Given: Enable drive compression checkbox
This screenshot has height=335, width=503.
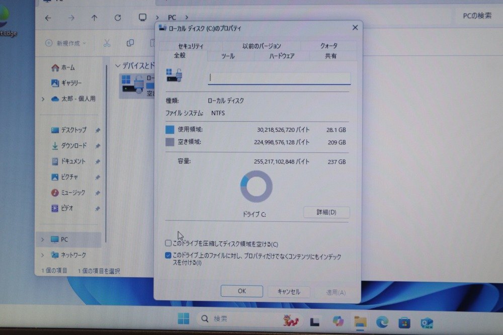Looking at the screenshot, I should [x=167, y=243].
